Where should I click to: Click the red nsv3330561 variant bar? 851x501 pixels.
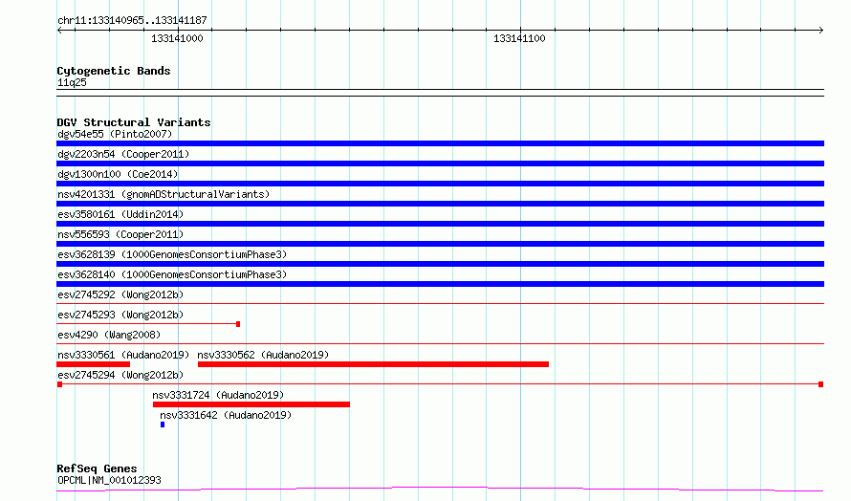point(94,364)
